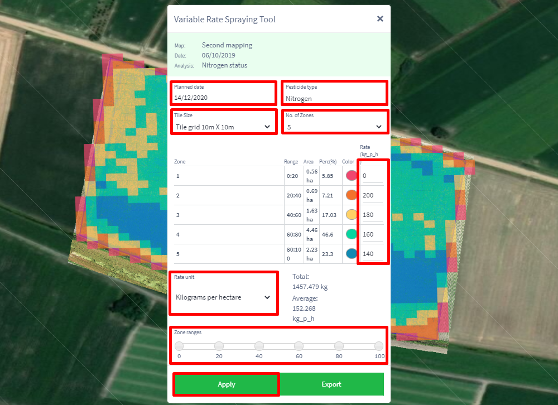Click the zone 1 red color swatch
Image resolution: width=558 pixels, height=405 pixels.
[x=352, y=176]
